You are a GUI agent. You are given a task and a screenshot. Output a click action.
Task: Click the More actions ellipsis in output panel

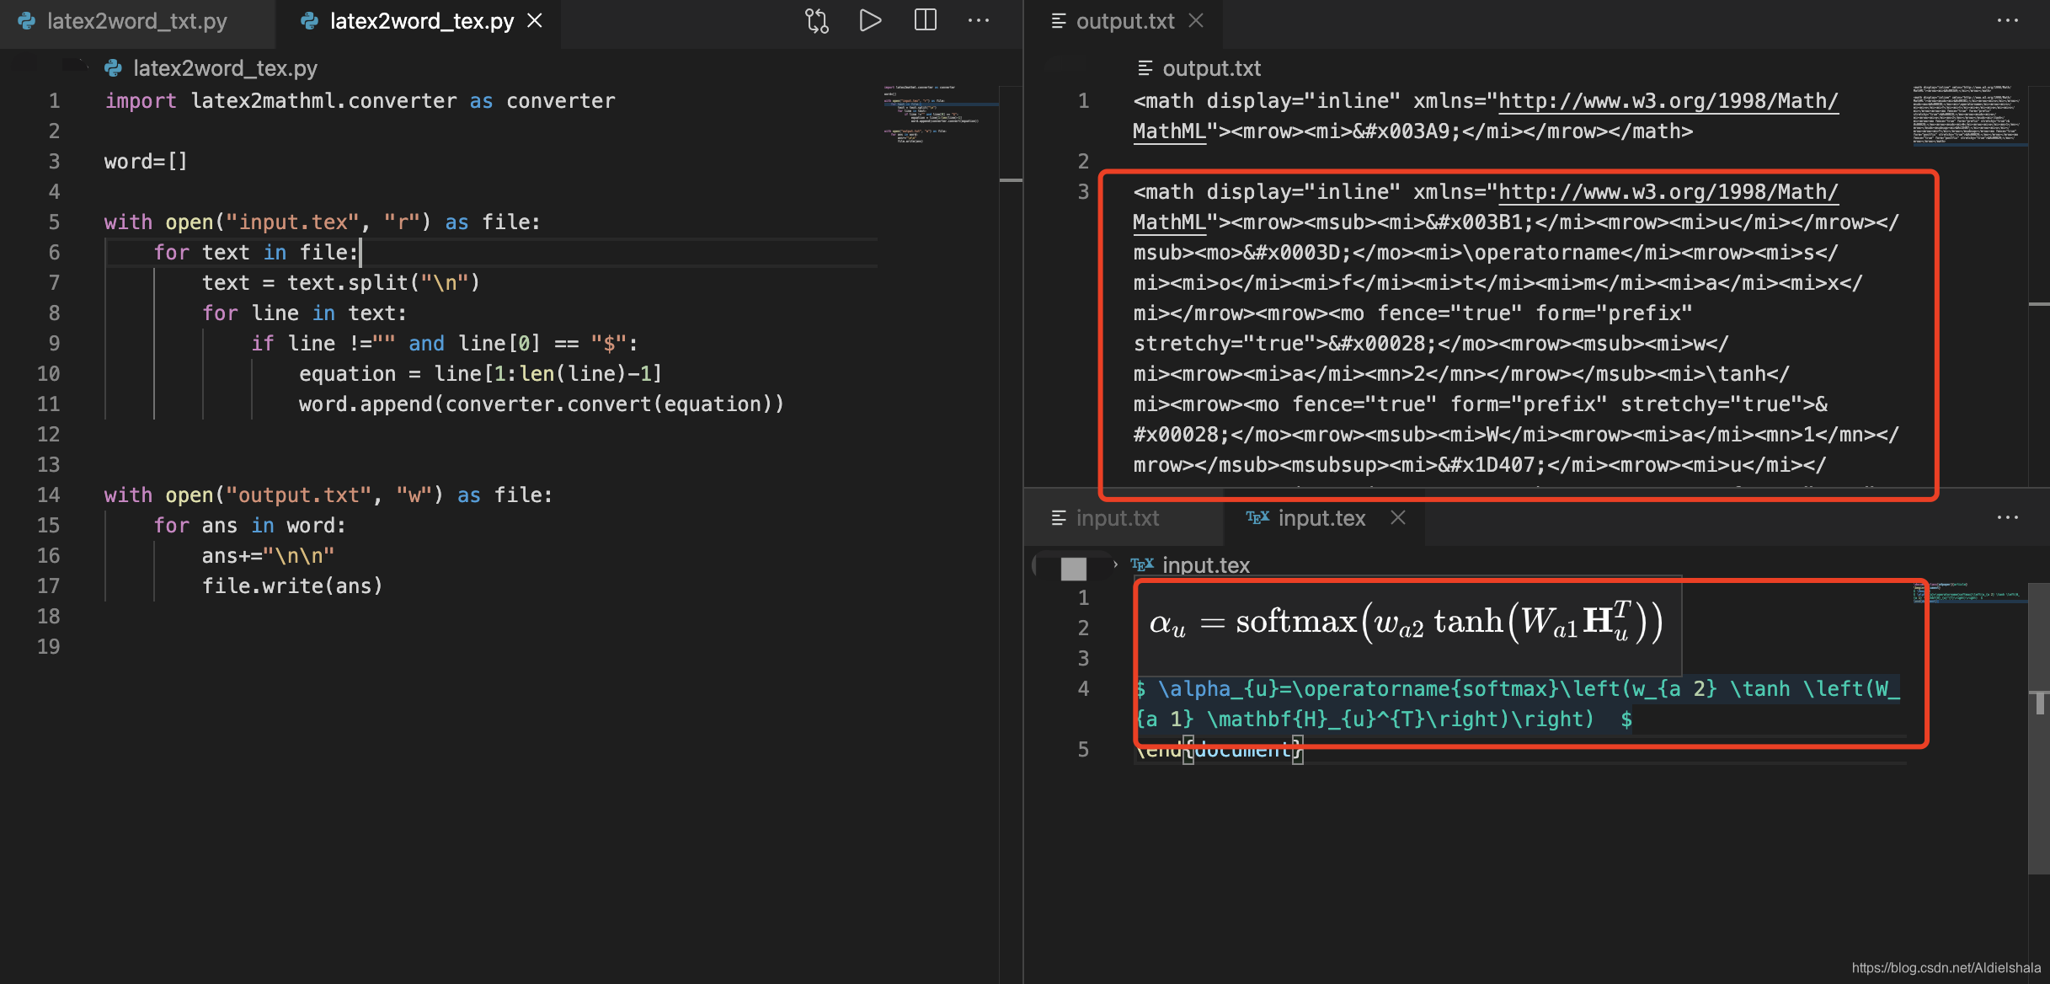2008,19
